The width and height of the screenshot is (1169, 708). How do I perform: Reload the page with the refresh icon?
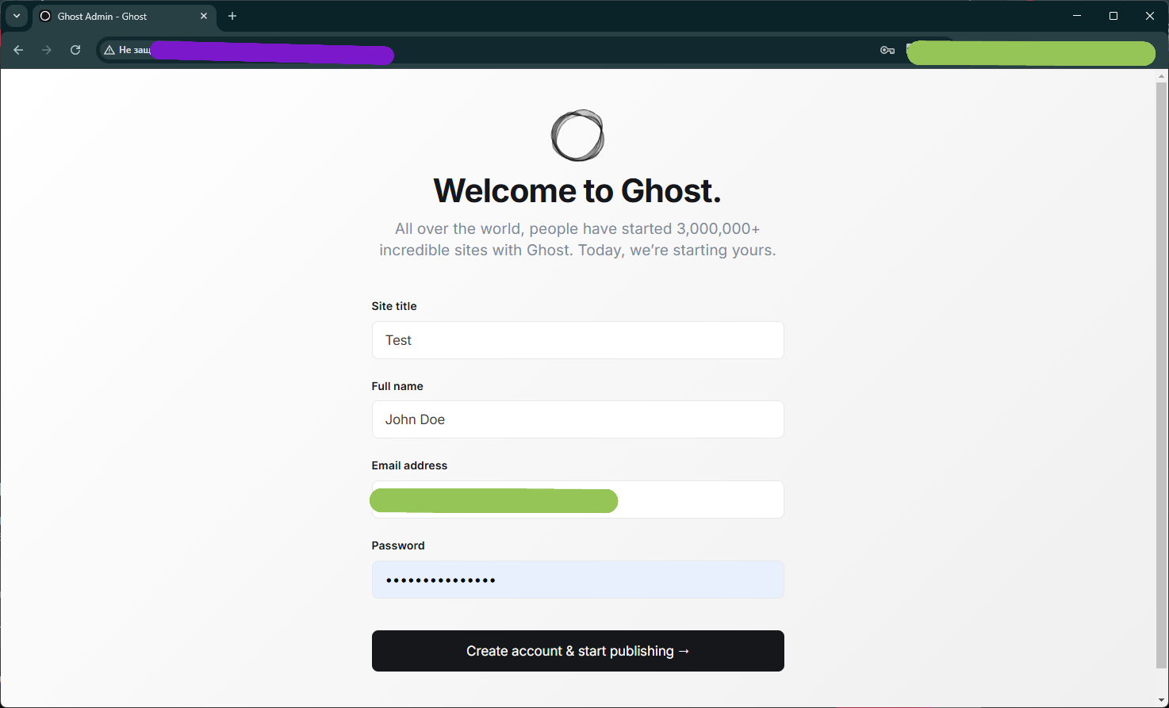[x=75, y=50]
